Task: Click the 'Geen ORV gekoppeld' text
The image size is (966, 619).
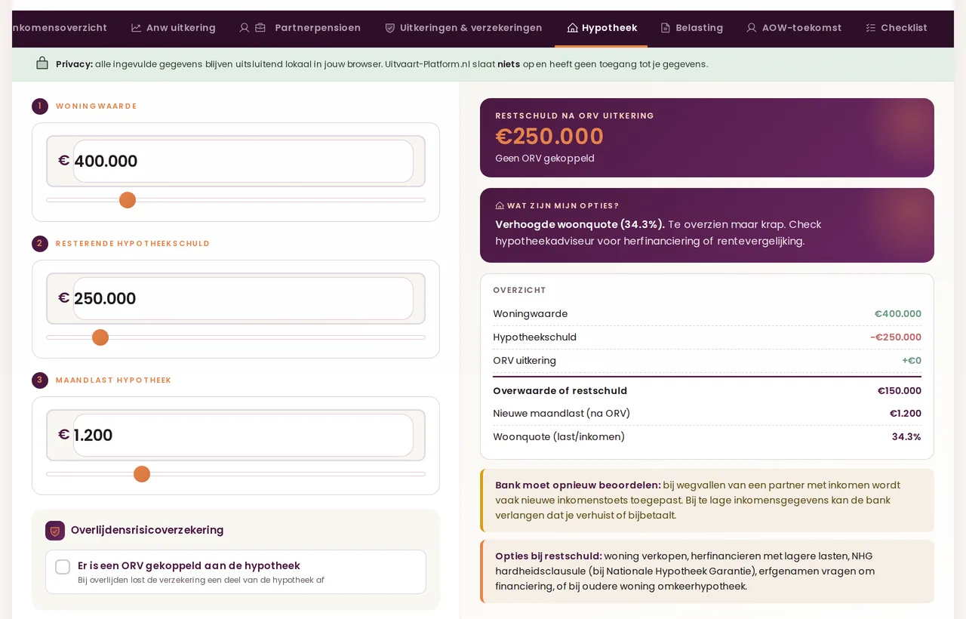Action: [545, 159]
